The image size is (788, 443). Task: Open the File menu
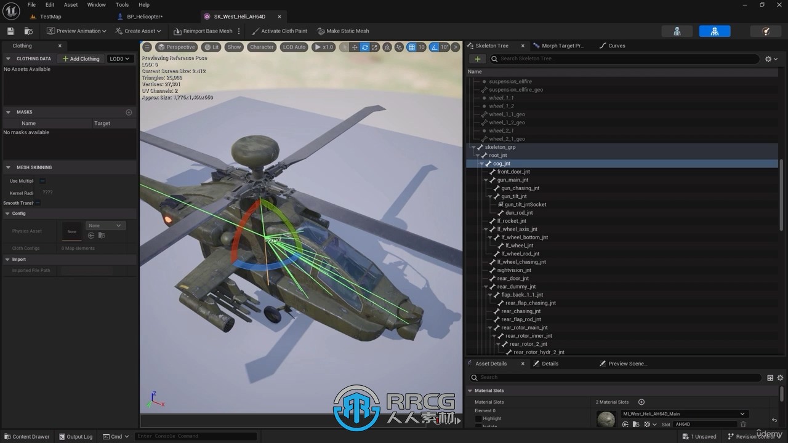coord(31,5)
